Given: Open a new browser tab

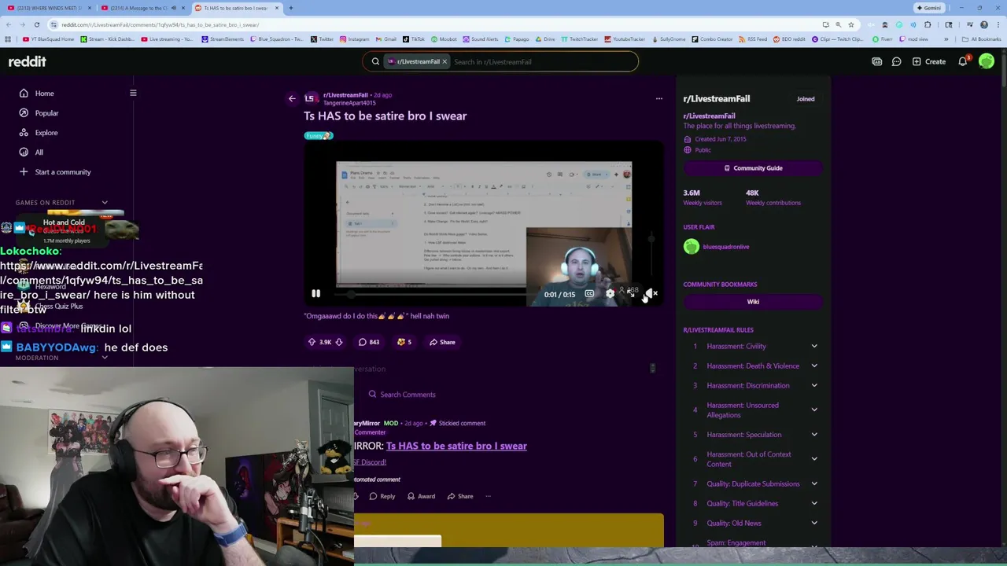Looking at the screenshot, I should tap(290, 8).
